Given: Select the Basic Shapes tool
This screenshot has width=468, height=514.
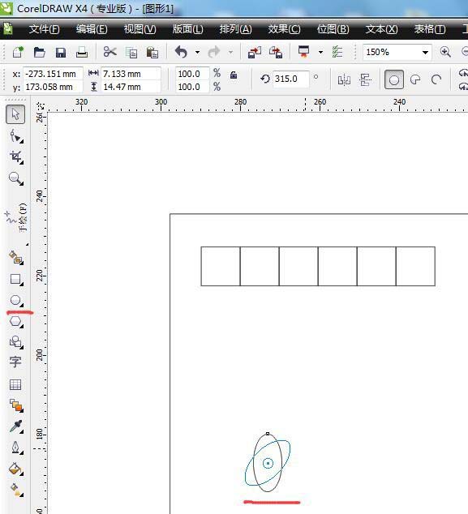Looking at the screenshot, I should [x=15, y=342].
